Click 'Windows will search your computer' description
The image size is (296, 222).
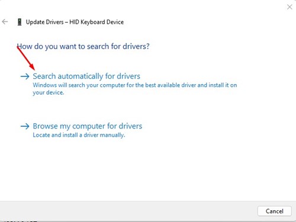(135, 85)
